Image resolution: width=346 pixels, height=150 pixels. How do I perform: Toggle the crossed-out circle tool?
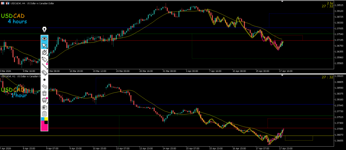(x=44, y=53)
